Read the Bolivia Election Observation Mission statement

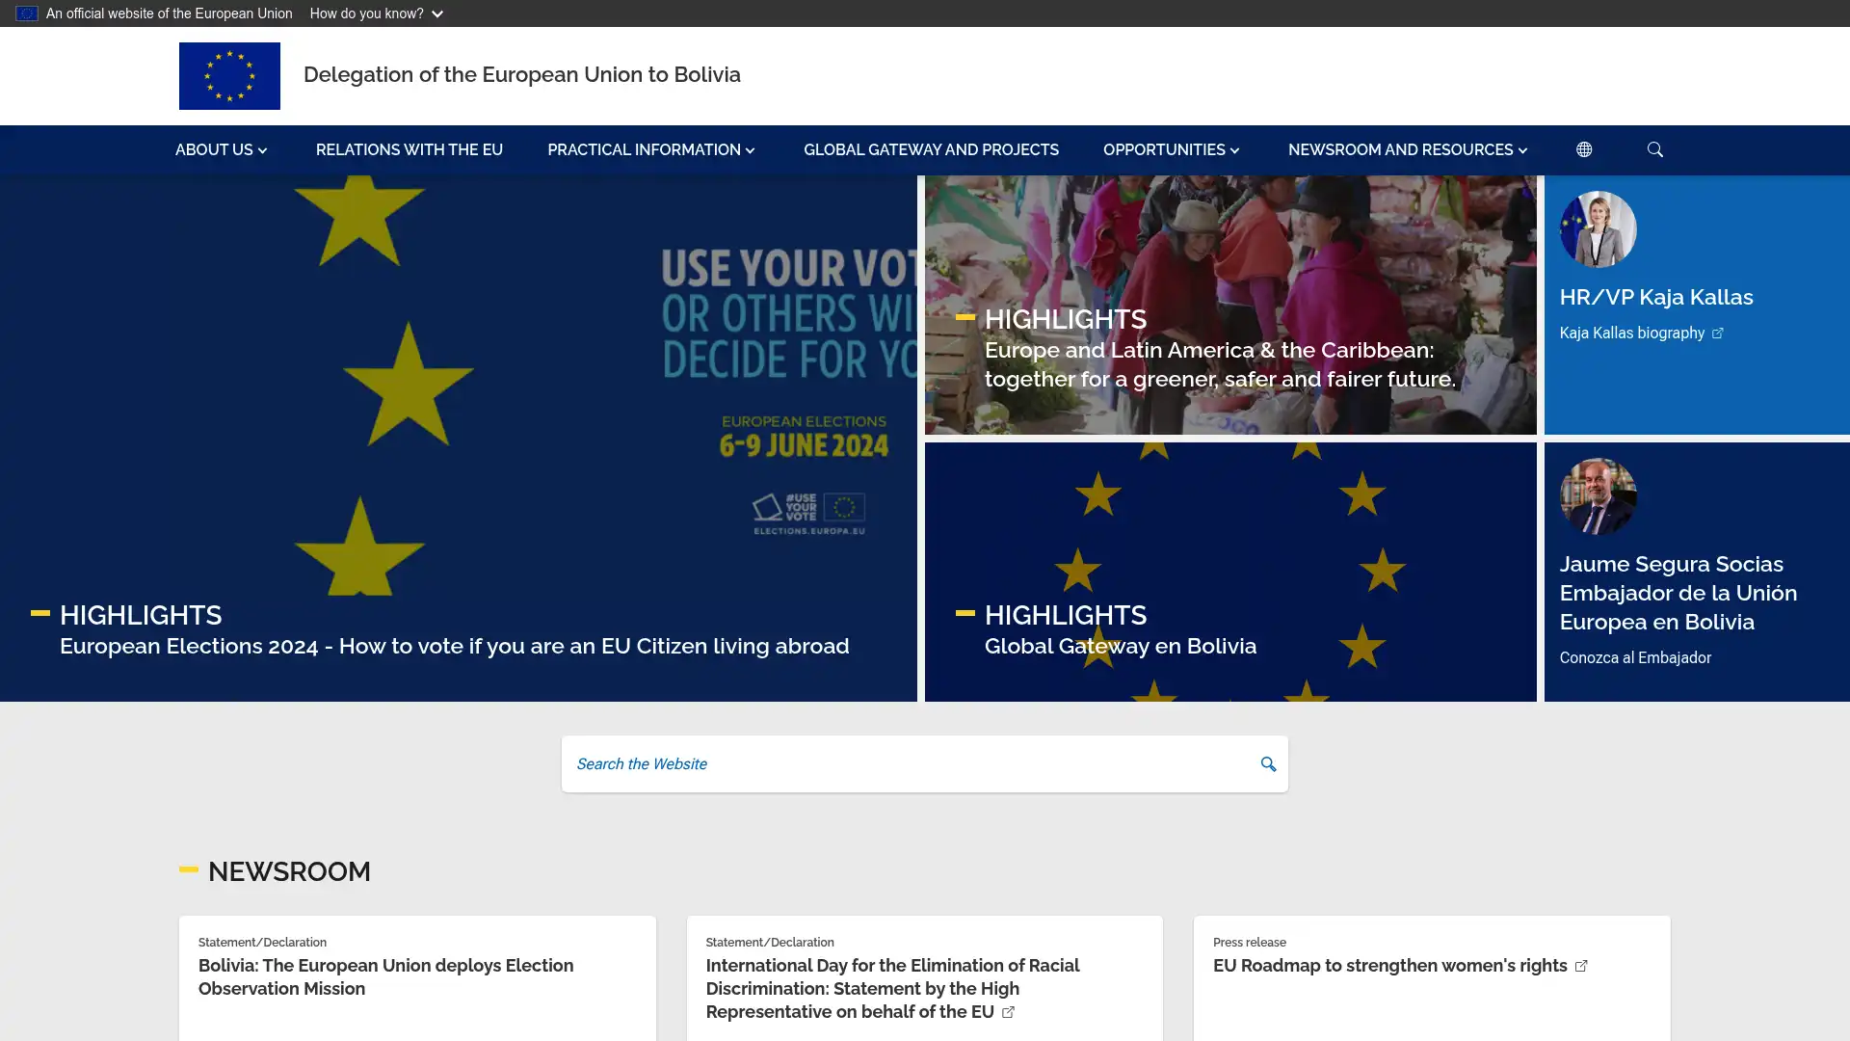coord(385,976)
